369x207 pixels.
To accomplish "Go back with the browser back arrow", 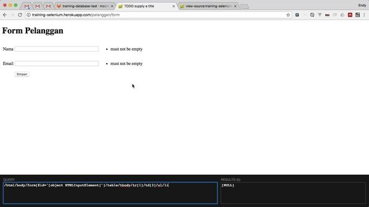I will [x=5, y=15].
